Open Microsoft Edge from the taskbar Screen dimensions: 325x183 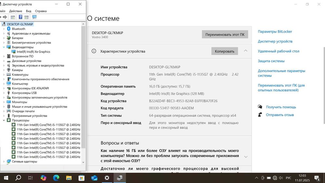(56, 178)
